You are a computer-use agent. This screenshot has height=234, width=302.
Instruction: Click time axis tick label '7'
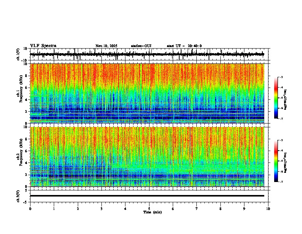(197, 209)
